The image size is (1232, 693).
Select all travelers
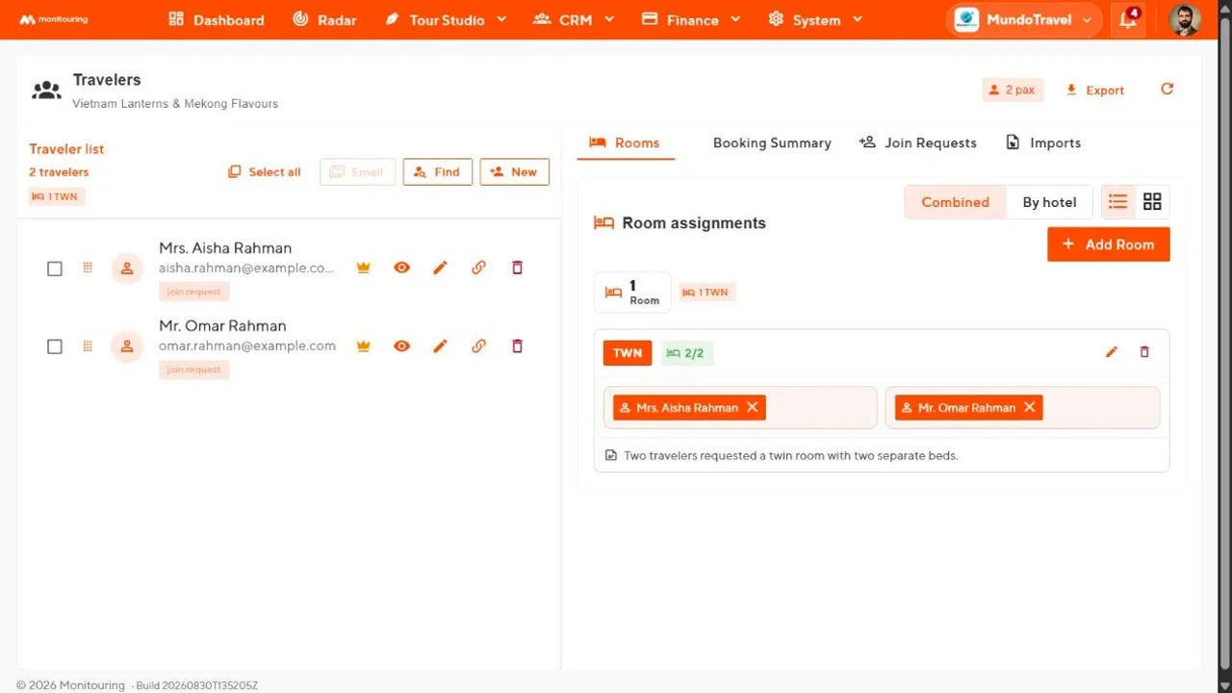(265, 171)
